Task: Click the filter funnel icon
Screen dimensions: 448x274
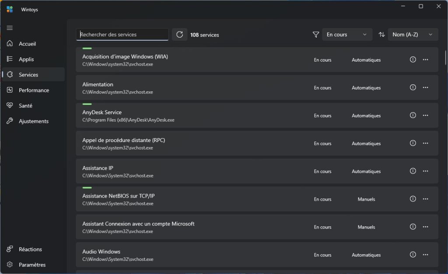Action: point(316,35)
